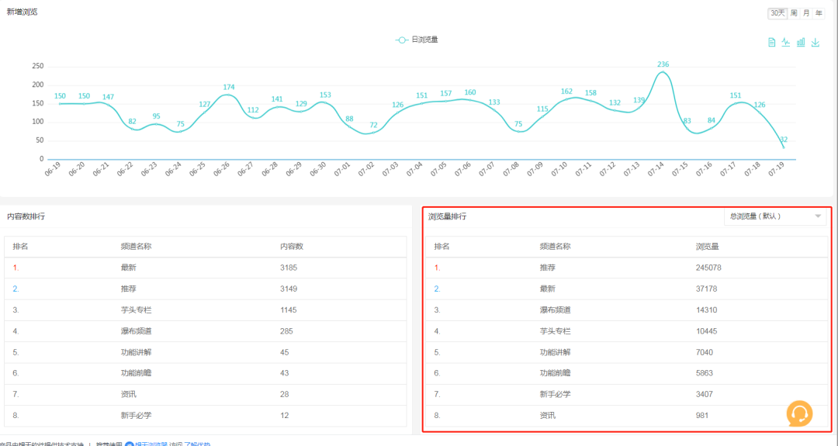Click the 160 data point on 07-06
The height and width of the screenshot is (446, 838).
click(469, 100)
